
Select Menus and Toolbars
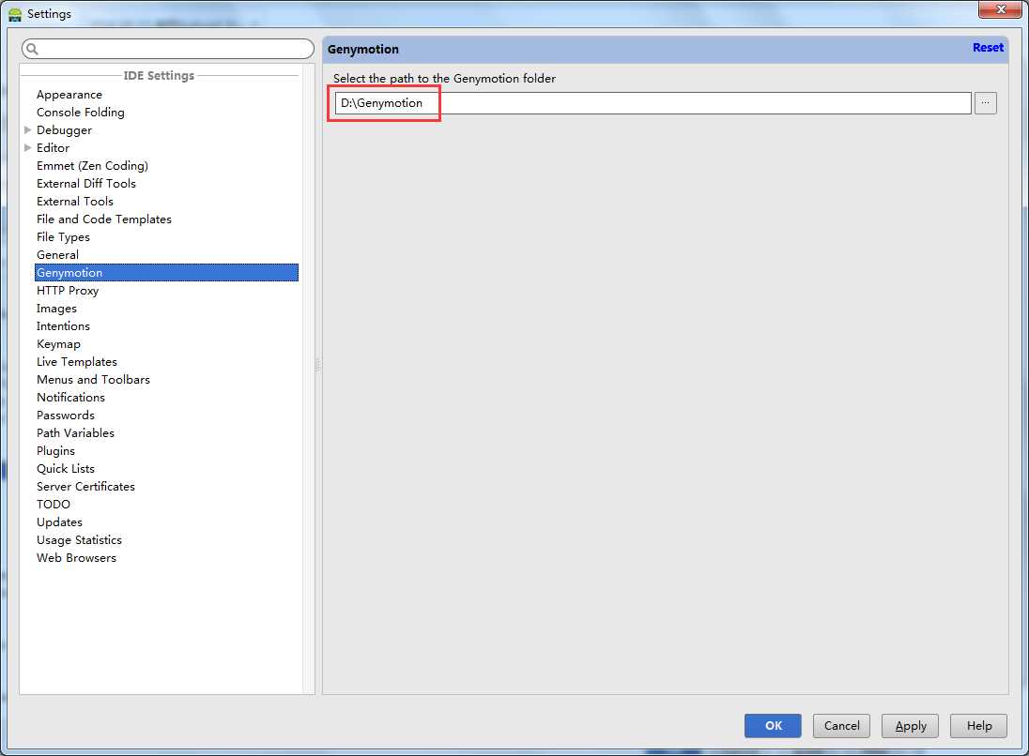coord(93,380)
